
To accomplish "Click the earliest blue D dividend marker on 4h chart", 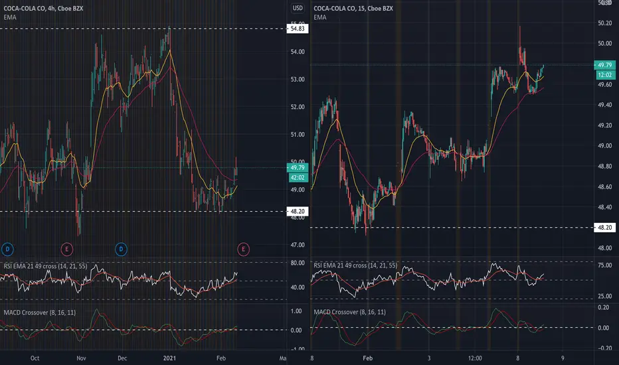I will tap(7, 249).
